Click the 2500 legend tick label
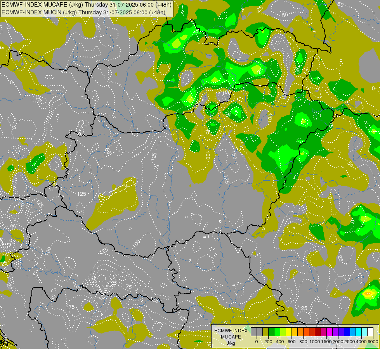Viewport: 380px width, 349px height. pos(350,342)
